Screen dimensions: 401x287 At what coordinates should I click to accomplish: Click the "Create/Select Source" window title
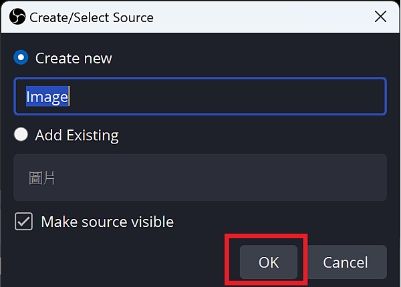point(92,17)
